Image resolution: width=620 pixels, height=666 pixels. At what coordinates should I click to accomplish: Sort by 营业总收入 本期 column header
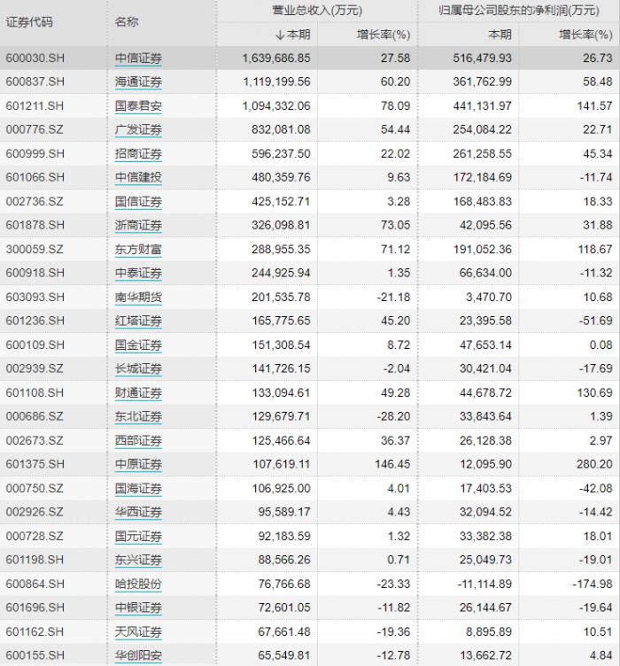tap(292, 35)
